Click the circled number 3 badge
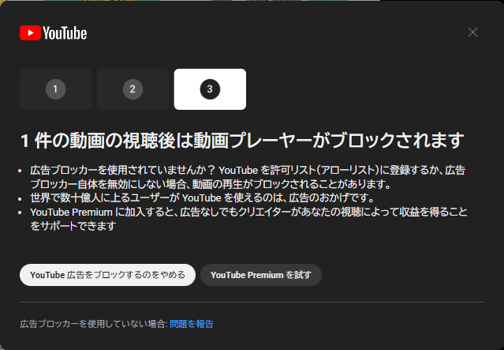Viewport: 504px width, 350px height. coord(210,89)
